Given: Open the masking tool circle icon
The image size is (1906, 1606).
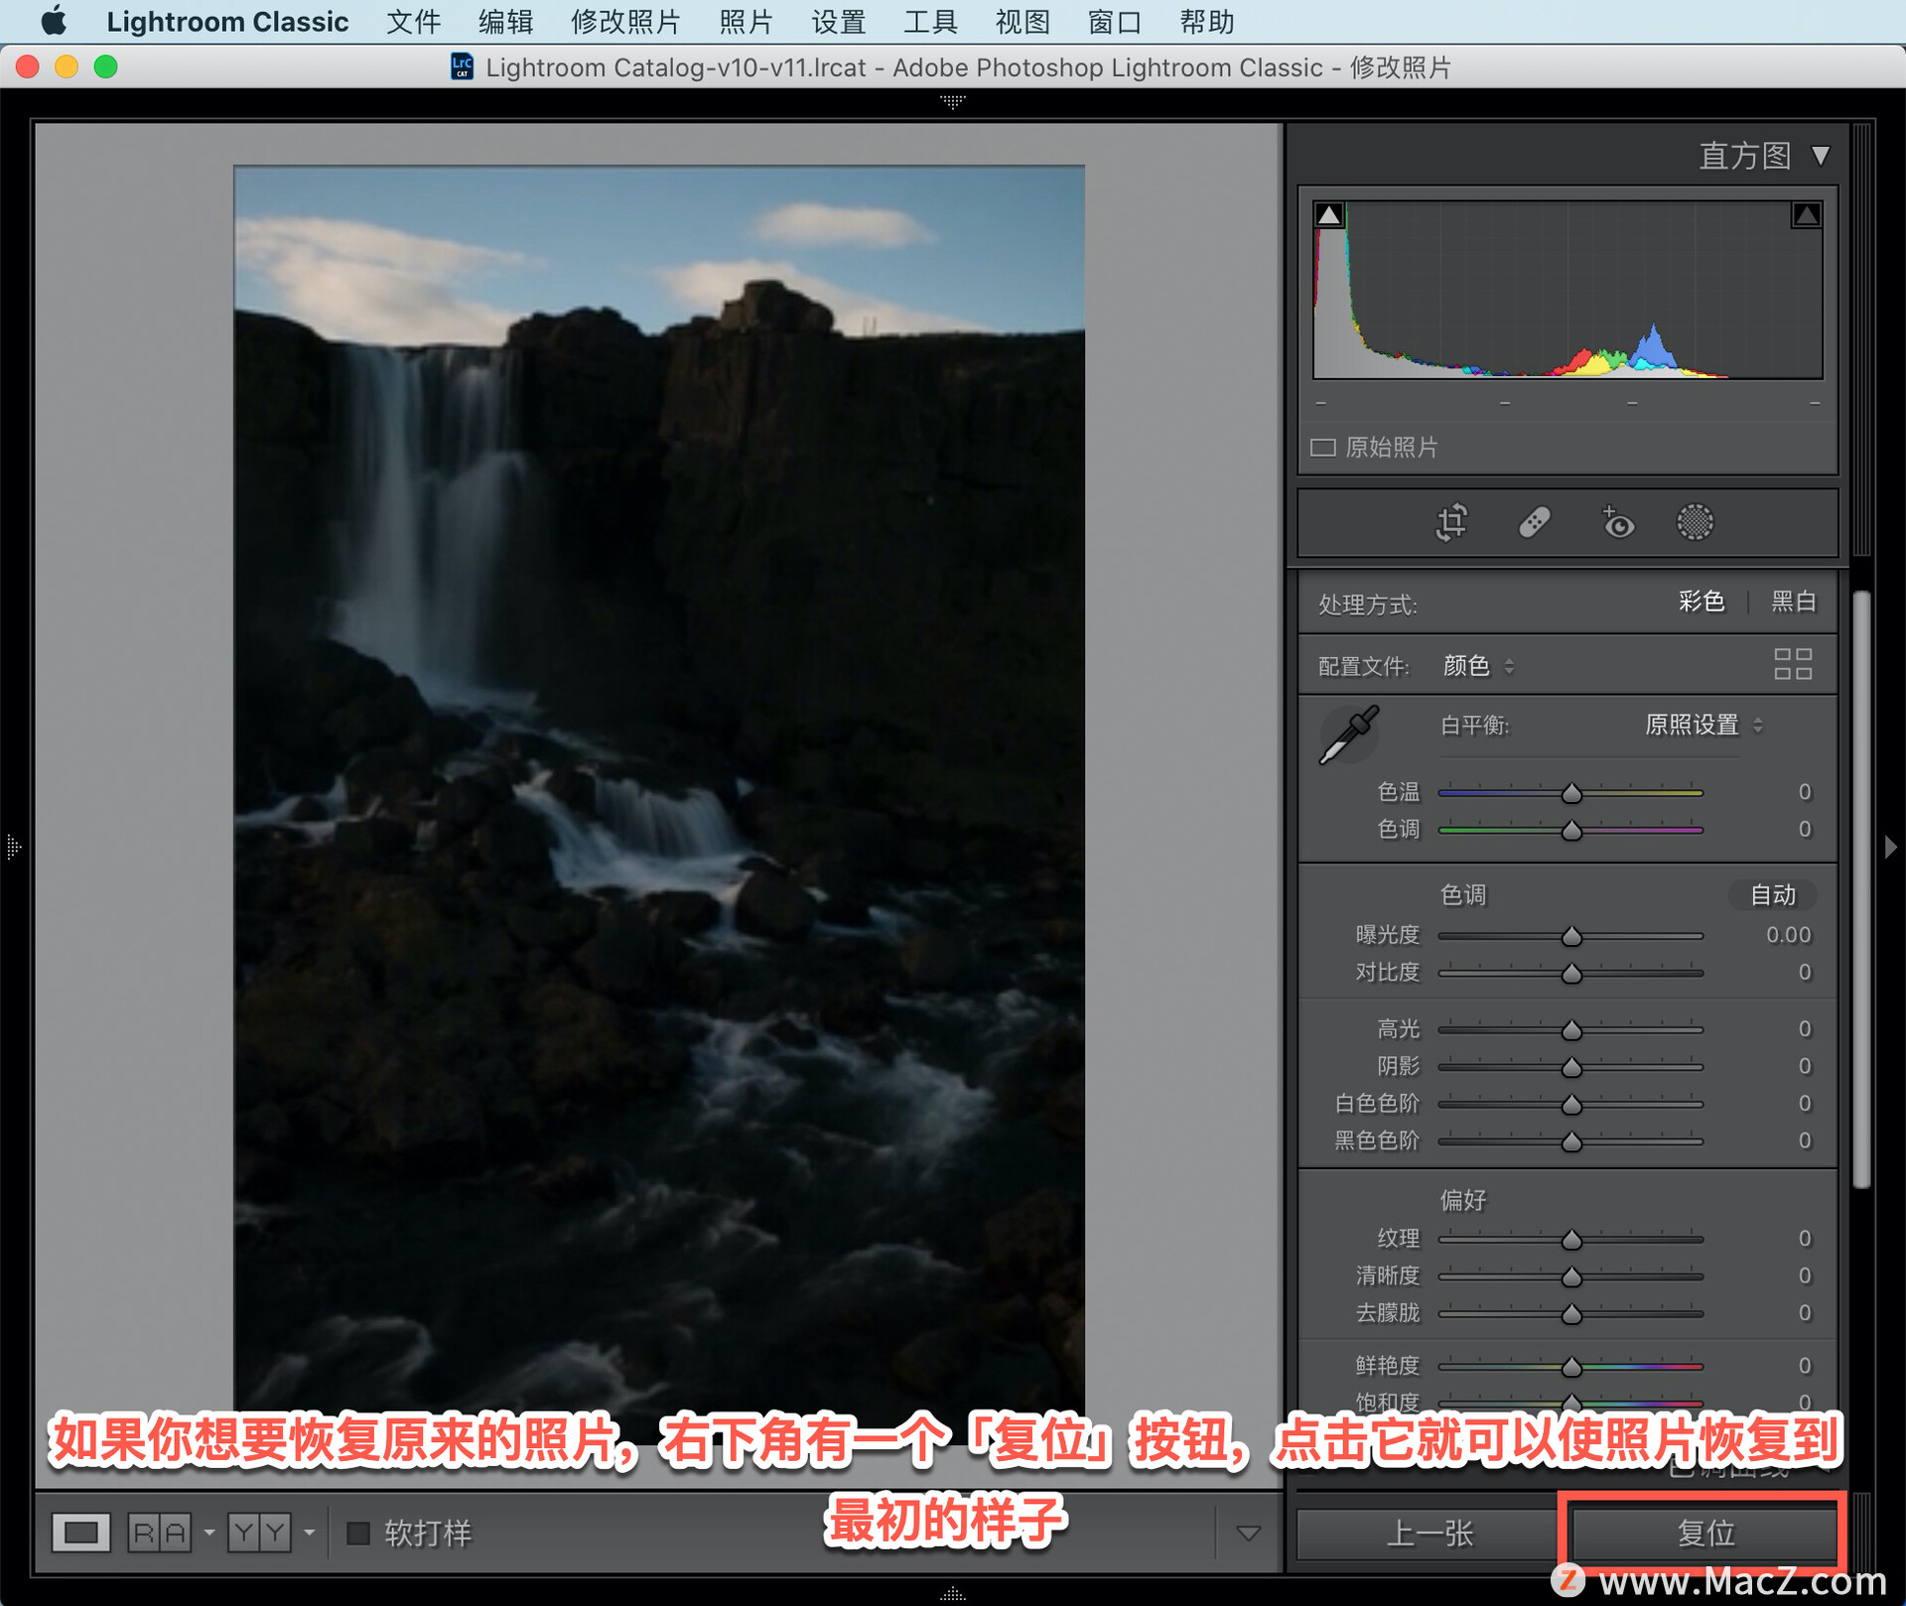Looking at the screenshot, I should pos(1695,522).
